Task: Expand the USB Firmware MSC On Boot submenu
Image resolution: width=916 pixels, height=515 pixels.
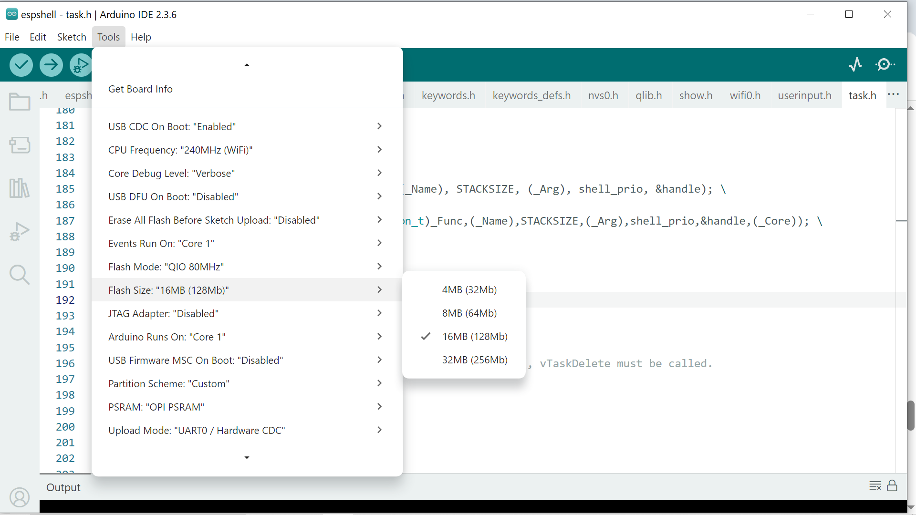Action: click(x=247, y=360)
